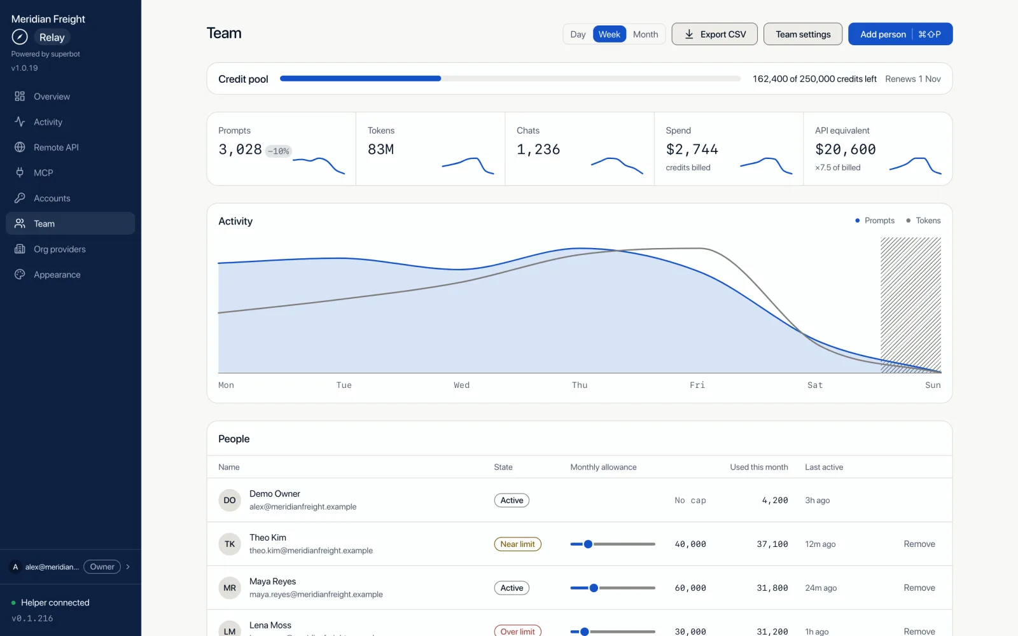Open Org providers building icon
1018x636 pixels.
[20, 249]
